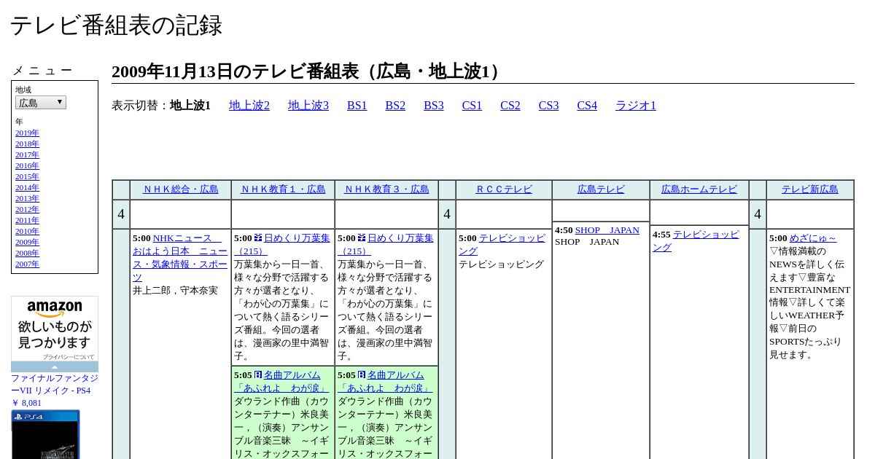Viewport: 875px width, 459px height.
Task: Open the 2014年 year link
Action: tap(27, 187)
